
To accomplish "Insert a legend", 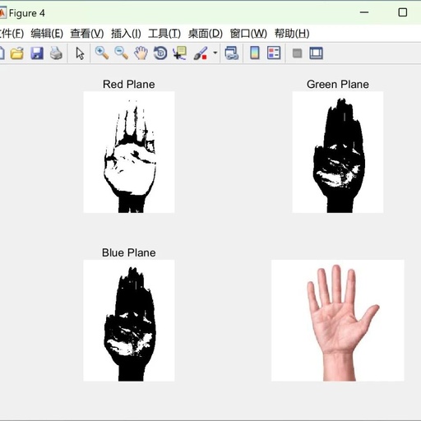I will 274,53.
